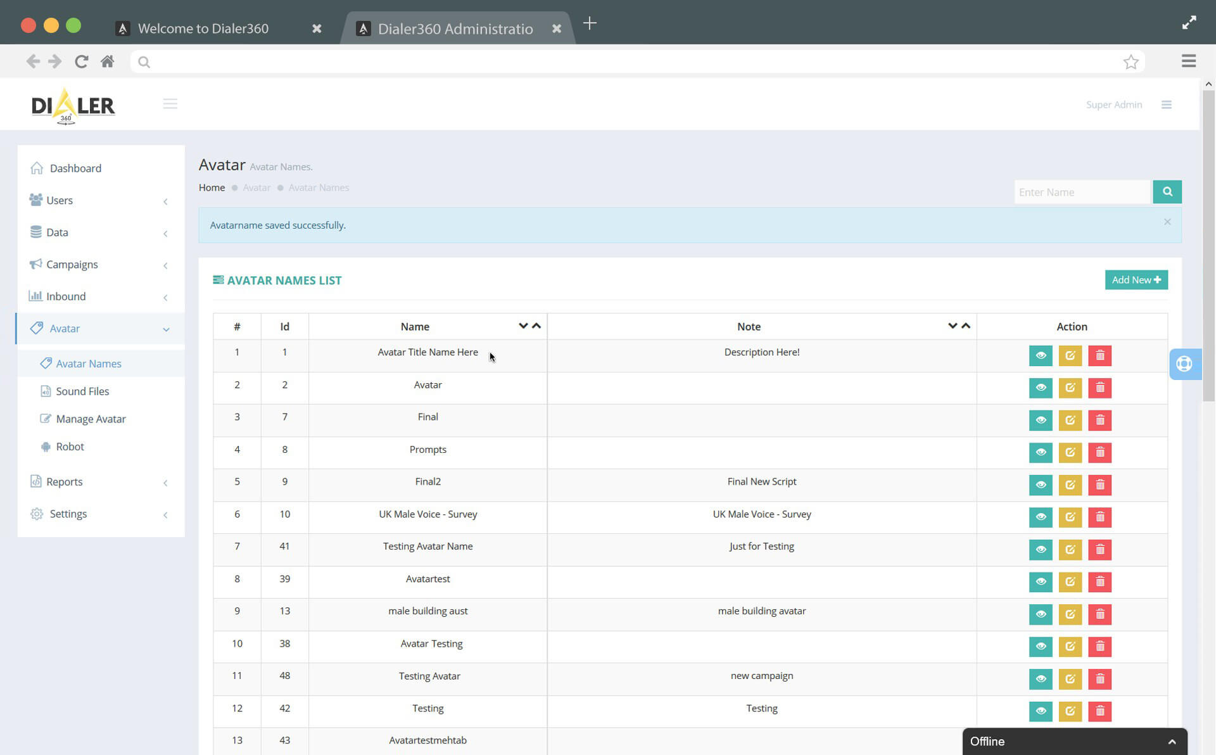This screenshot has width=1216, height=755.
Task: Sort the Name column ascending
Action: (x=536, y=326)
